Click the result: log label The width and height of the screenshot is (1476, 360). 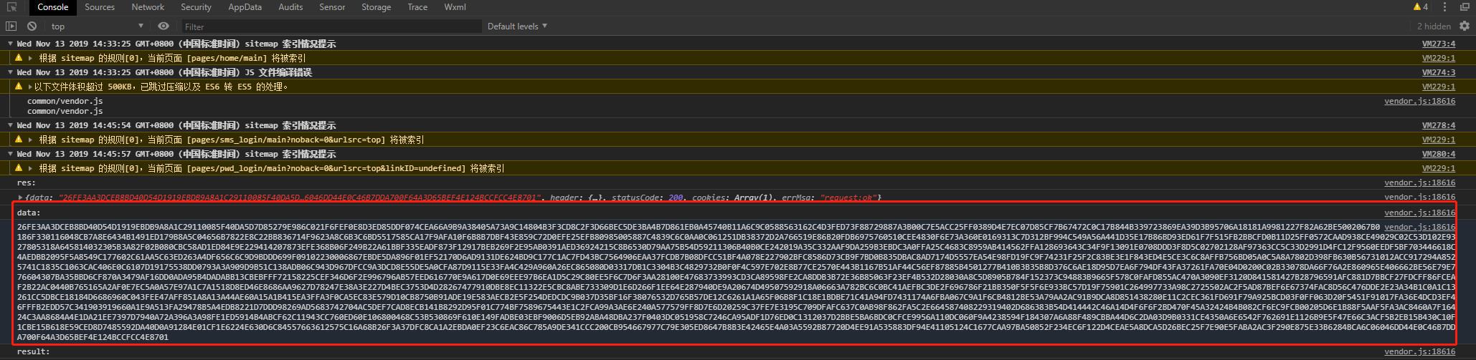click(34, 351)
